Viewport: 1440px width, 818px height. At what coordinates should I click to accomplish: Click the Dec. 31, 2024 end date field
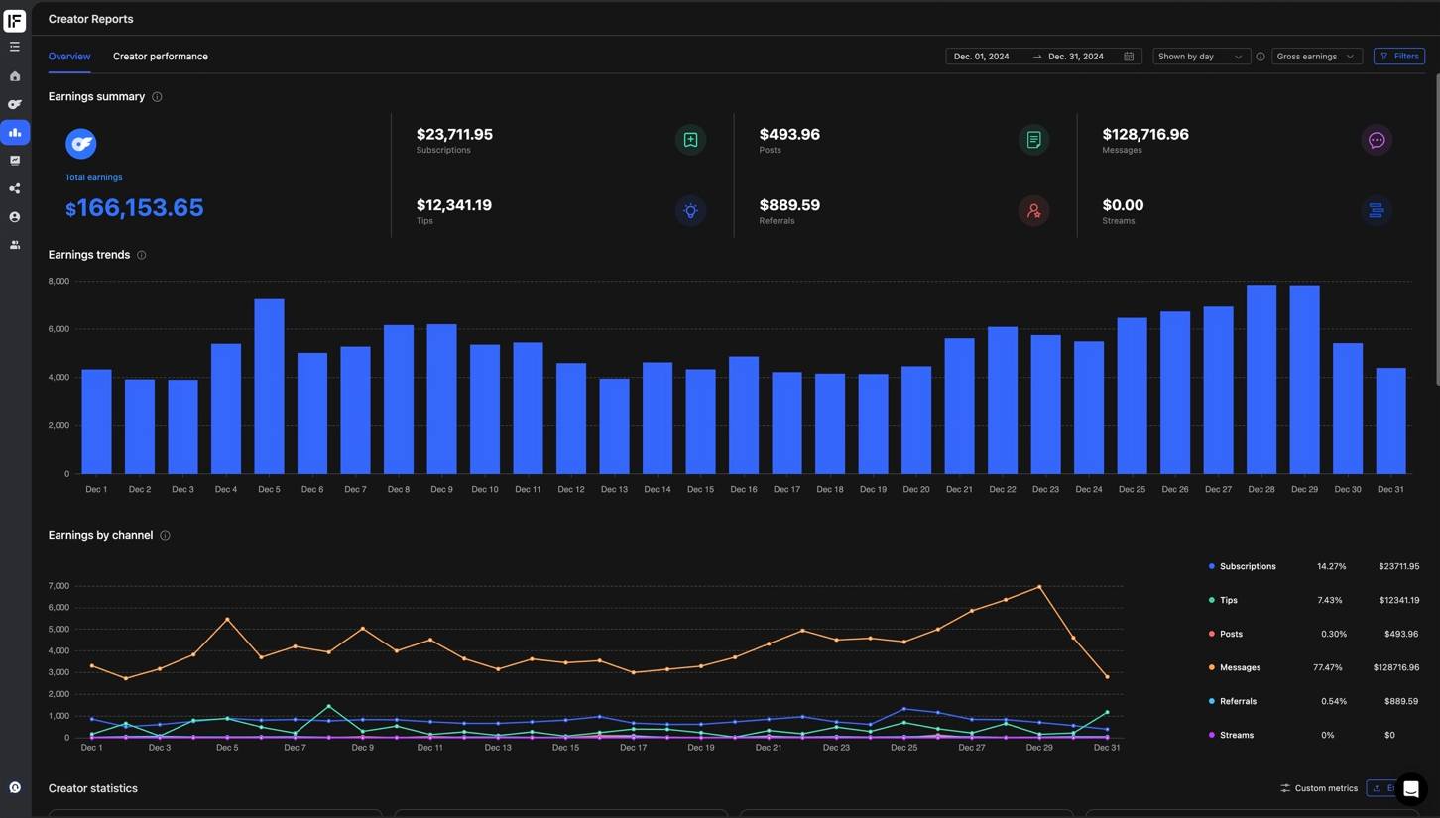point(1076,57)
